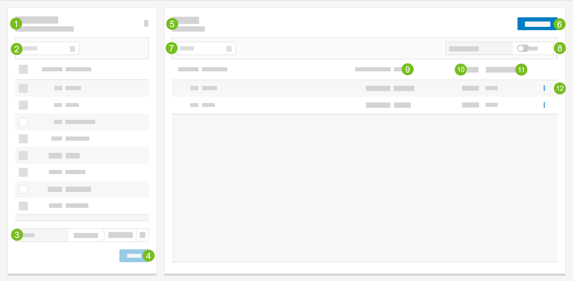
Task: Expand the filter dropdown marked with badge 7
Action: [206, 49]
